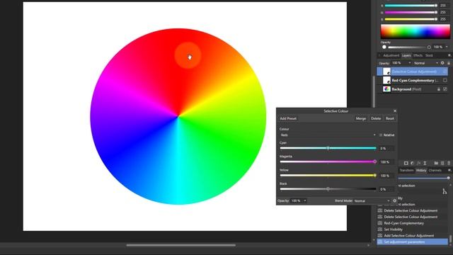Viewport: 453px width, 255px height.
Task: Click the Black slider handle
Action: 328,189
